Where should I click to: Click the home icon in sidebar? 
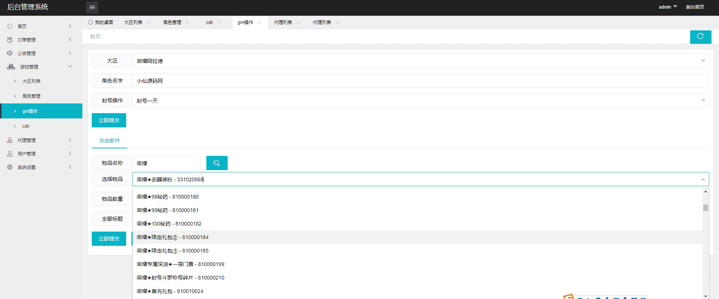point(10,26)
